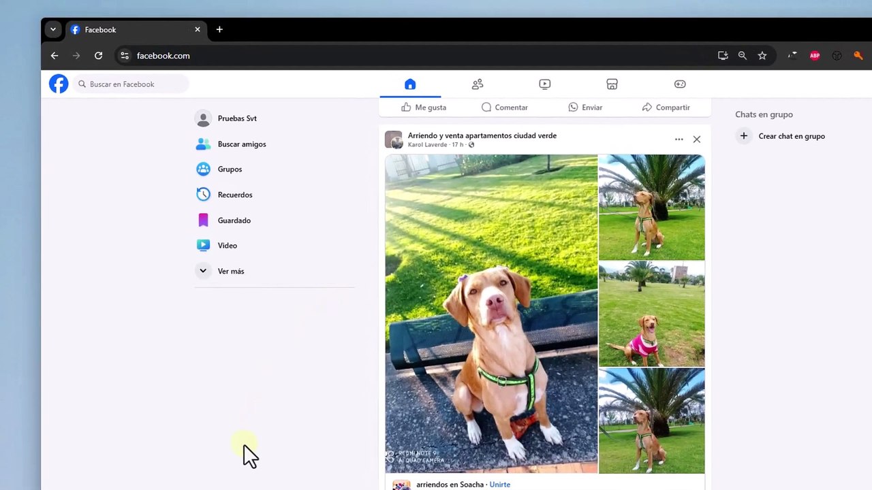Click the post's globe privacy icon
The width and height of the screenshot is (872, 490).
[x=471, y=145]
